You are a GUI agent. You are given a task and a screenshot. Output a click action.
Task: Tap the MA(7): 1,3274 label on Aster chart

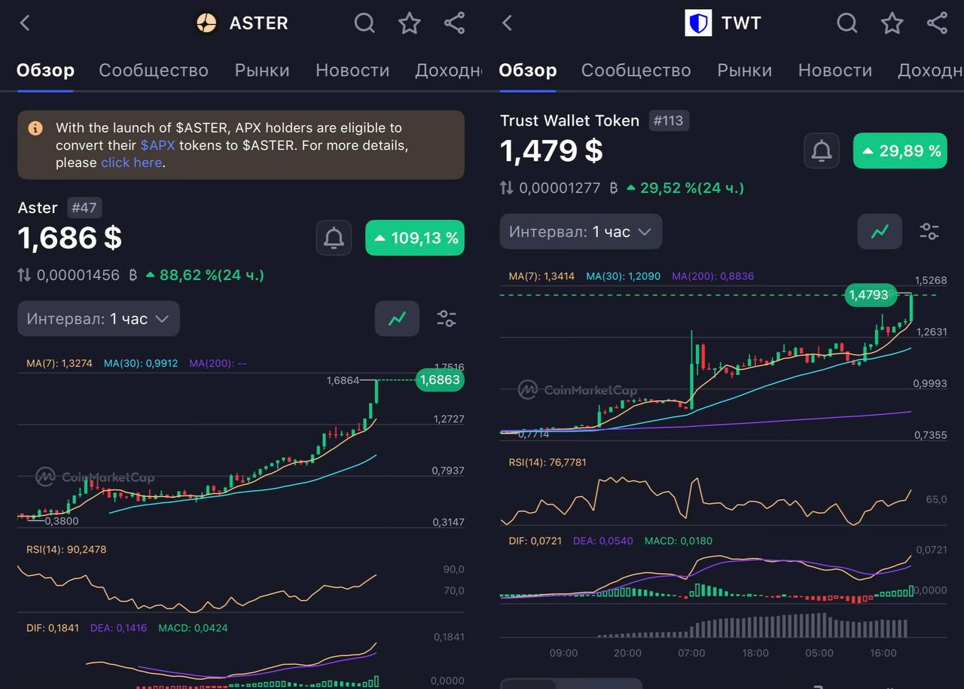point(59,364)
